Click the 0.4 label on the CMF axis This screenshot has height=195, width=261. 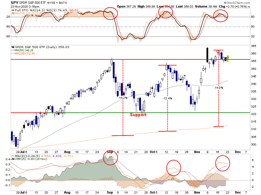[x=8, y=159]
